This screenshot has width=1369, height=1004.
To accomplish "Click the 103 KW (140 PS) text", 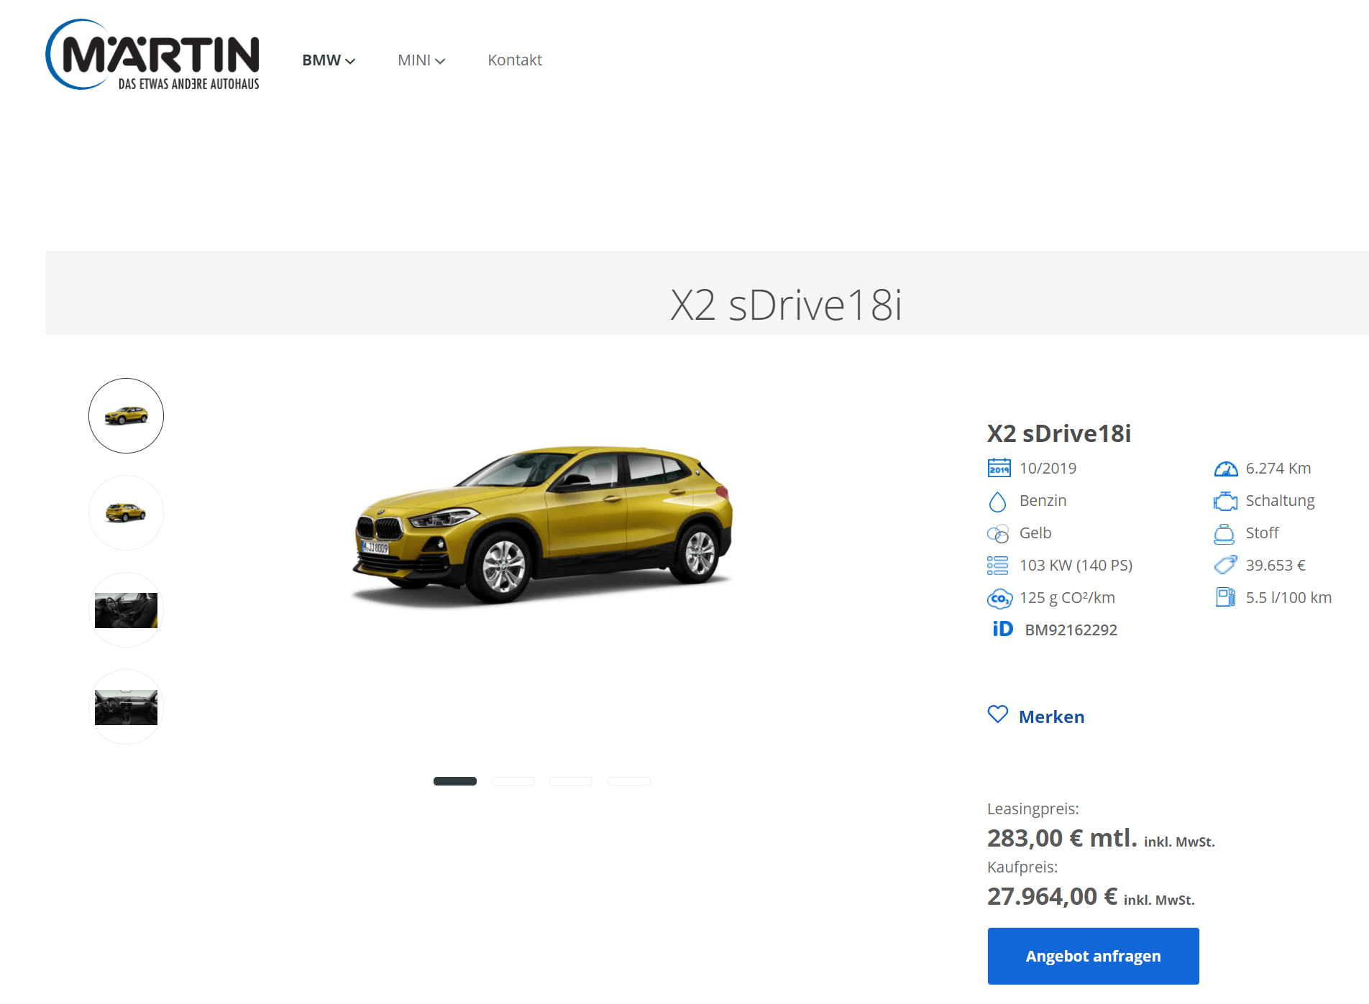I will tap(1076, 566).
